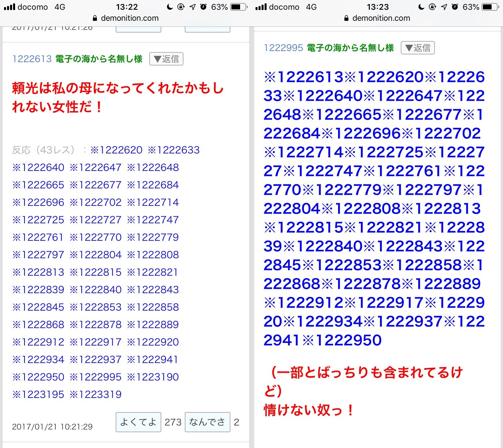This screenshot has width=503, height=448.
Task: Jump to reply ※1222995 in reaction list
Action: point(96,377)
